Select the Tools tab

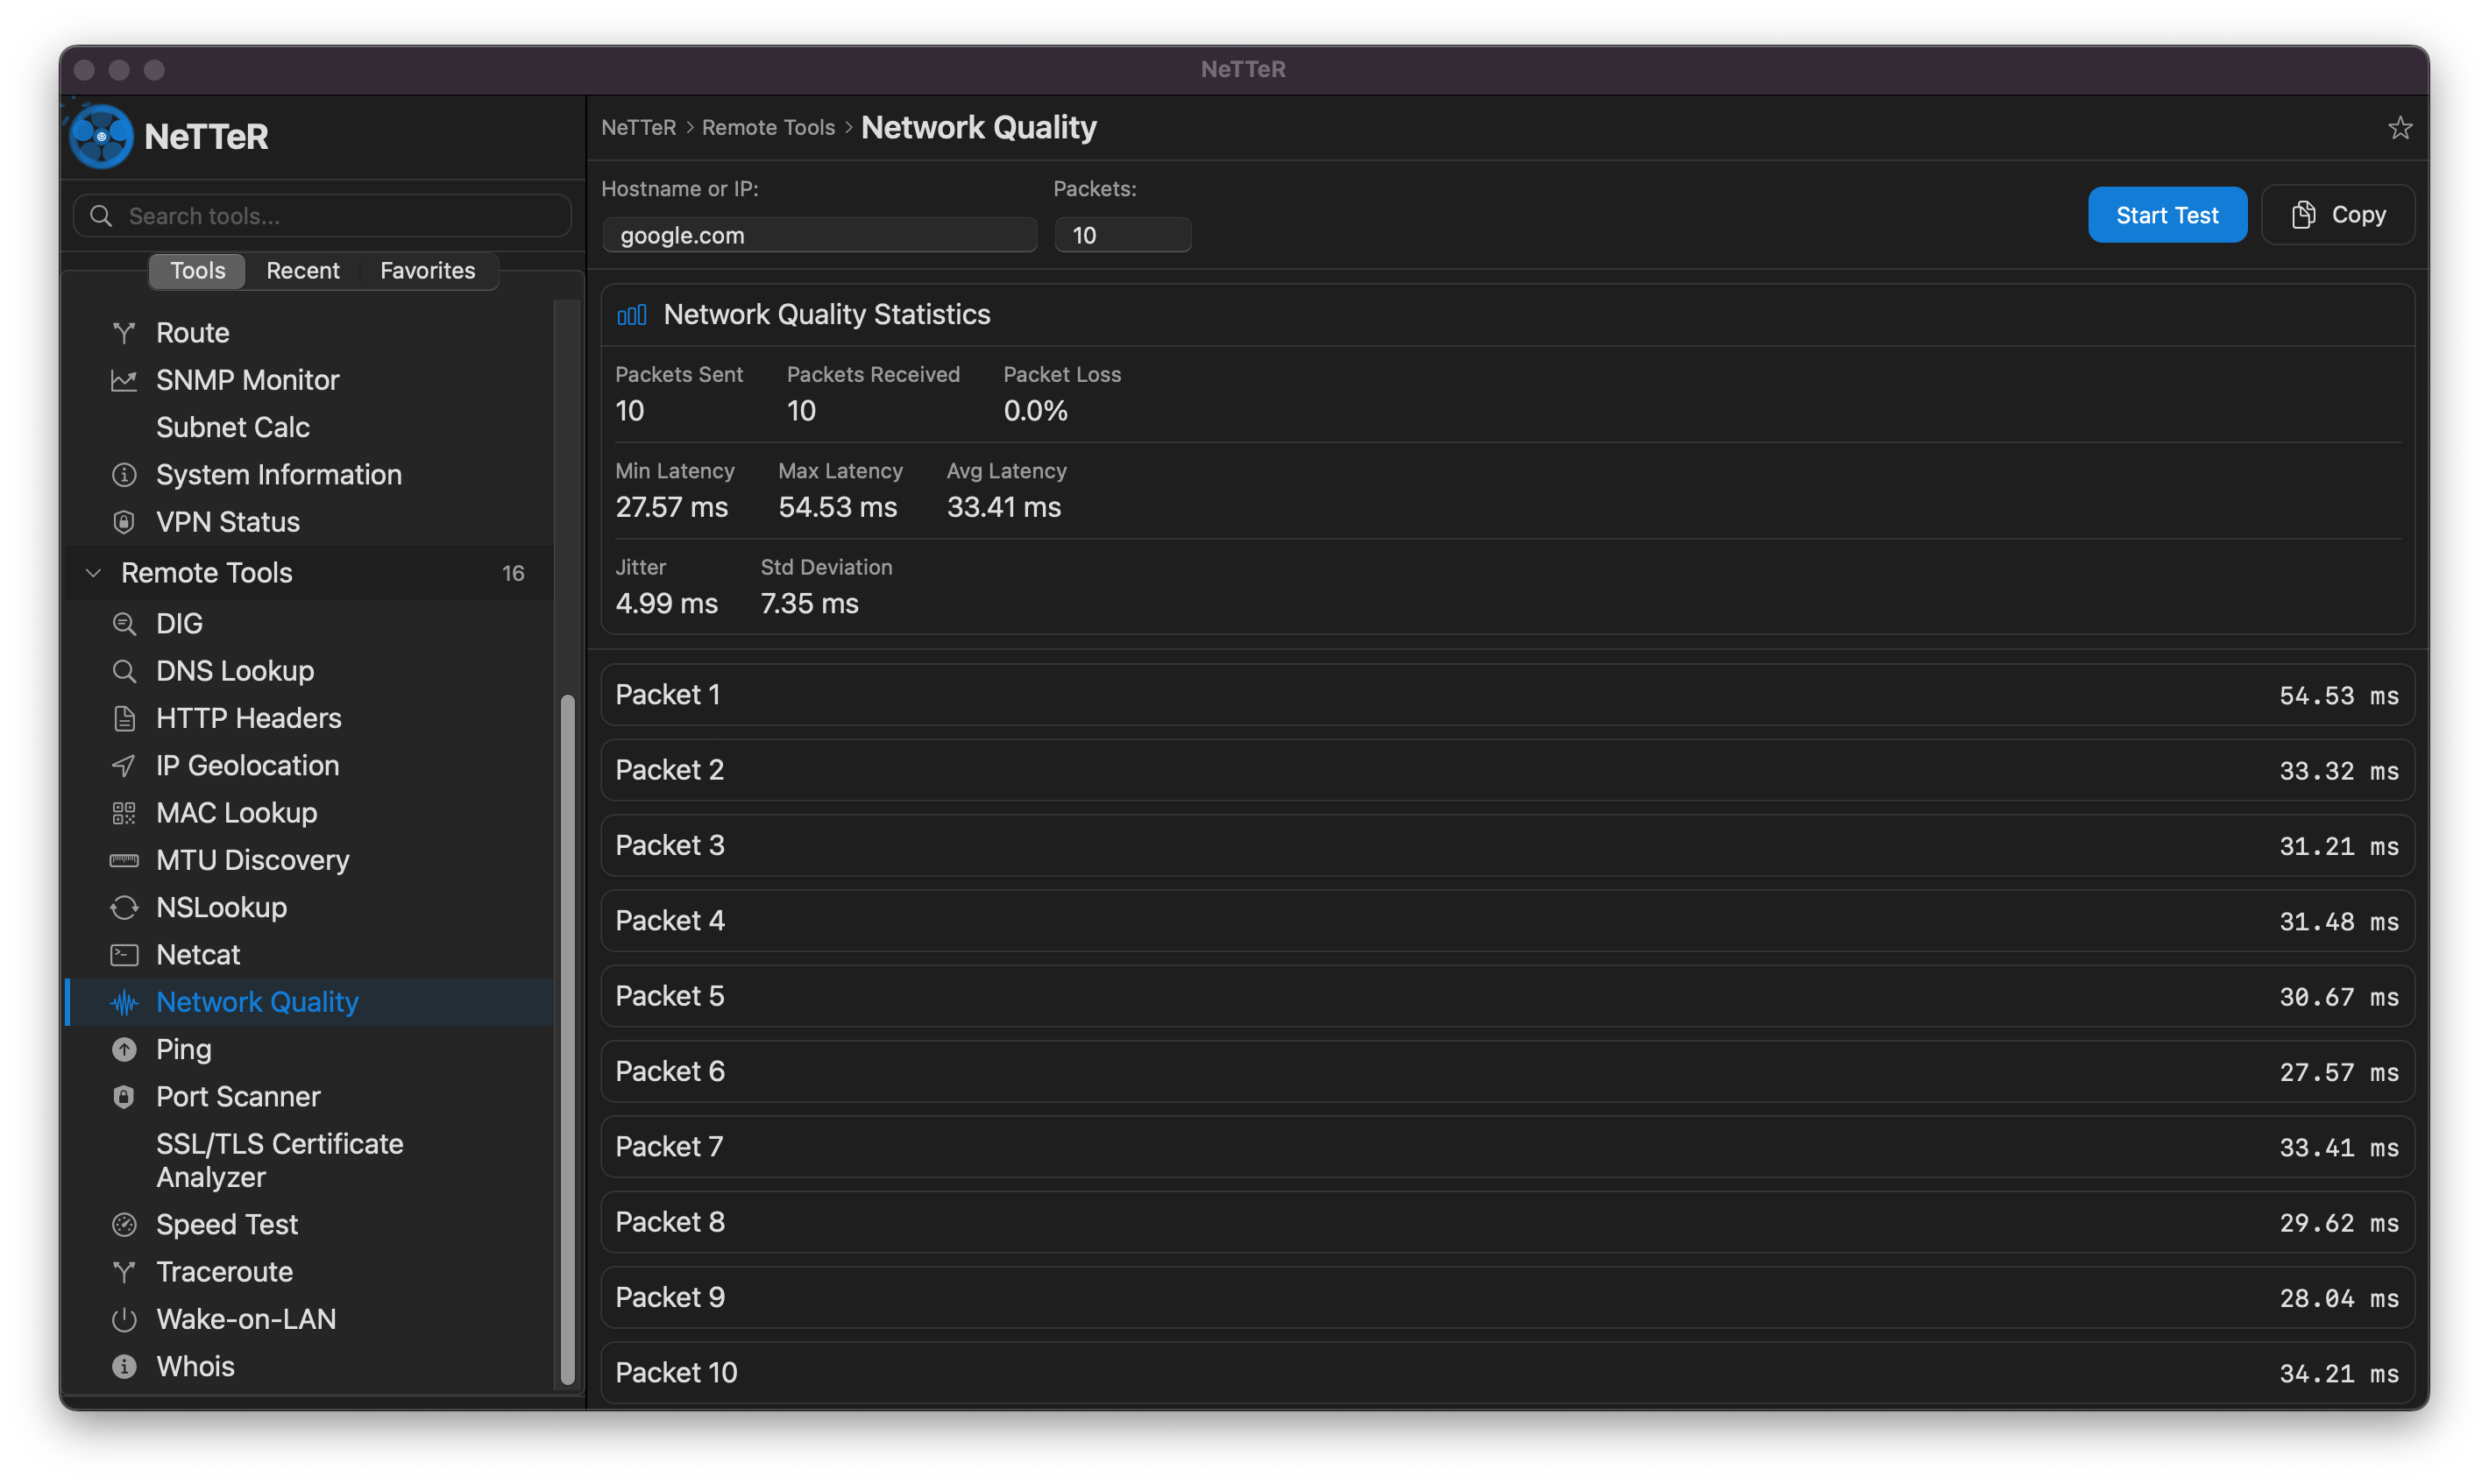(197, 271)
